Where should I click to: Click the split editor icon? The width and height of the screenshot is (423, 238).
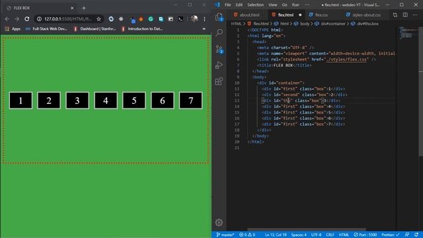(405, 15)
